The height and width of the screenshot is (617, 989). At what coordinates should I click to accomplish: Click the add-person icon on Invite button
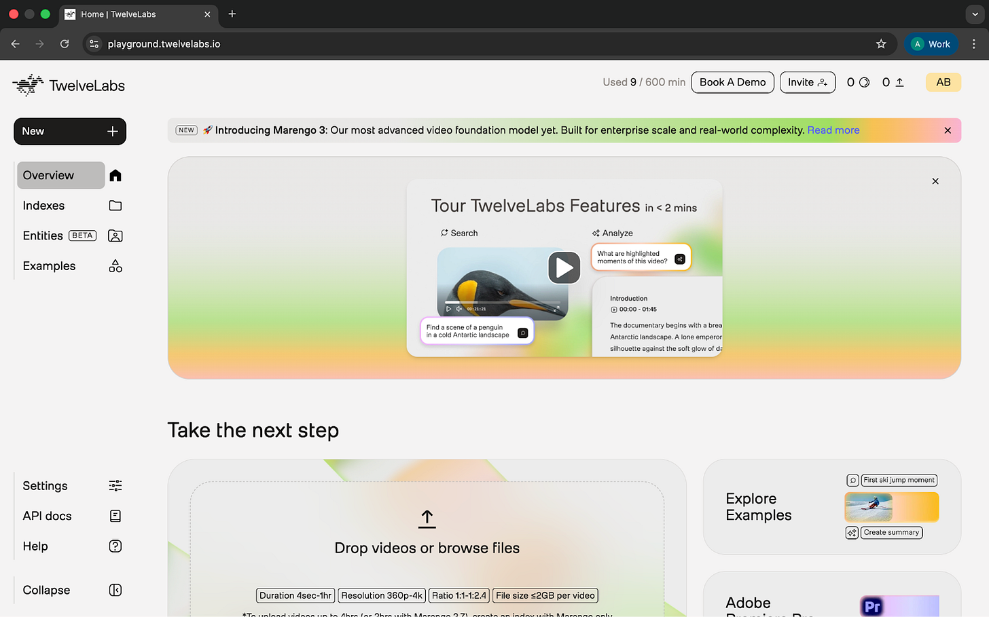(x=823, y=83)
